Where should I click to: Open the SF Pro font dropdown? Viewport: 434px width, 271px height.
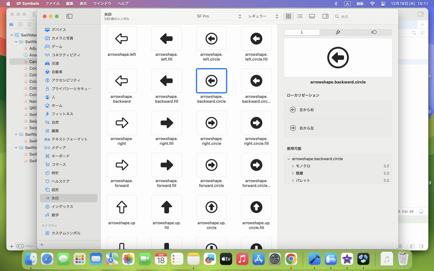pyautogui.click(x=219, y=16)
